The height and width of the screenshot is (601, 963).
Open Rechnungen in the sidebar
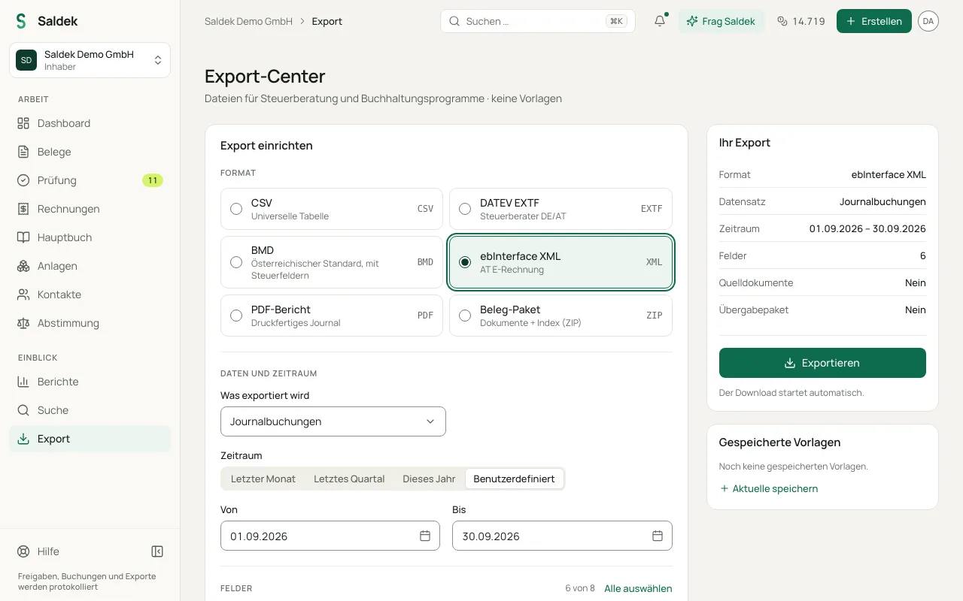[x=90, y=209]
